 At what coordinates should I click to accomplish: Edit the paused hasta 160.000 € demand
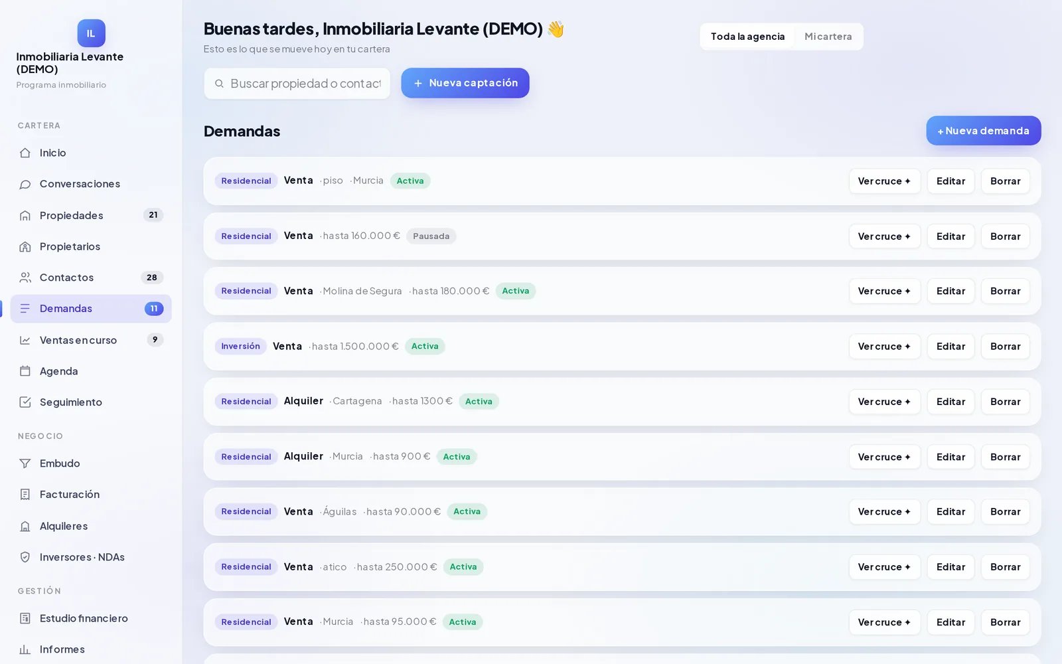coord(950,236)
